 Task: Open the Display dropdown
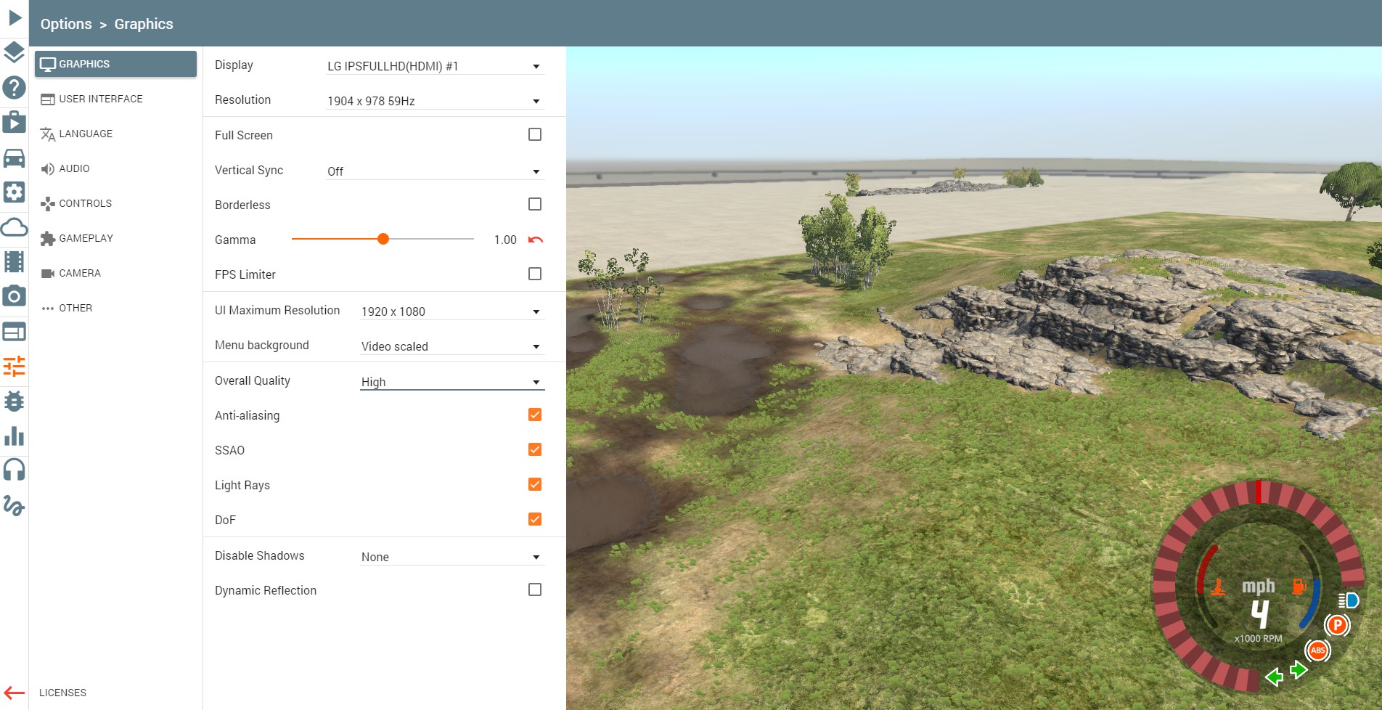click(x=435, y=66)
